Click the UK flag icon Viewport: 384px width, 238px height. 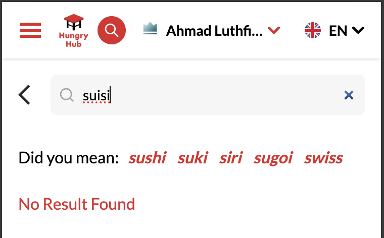313,30
